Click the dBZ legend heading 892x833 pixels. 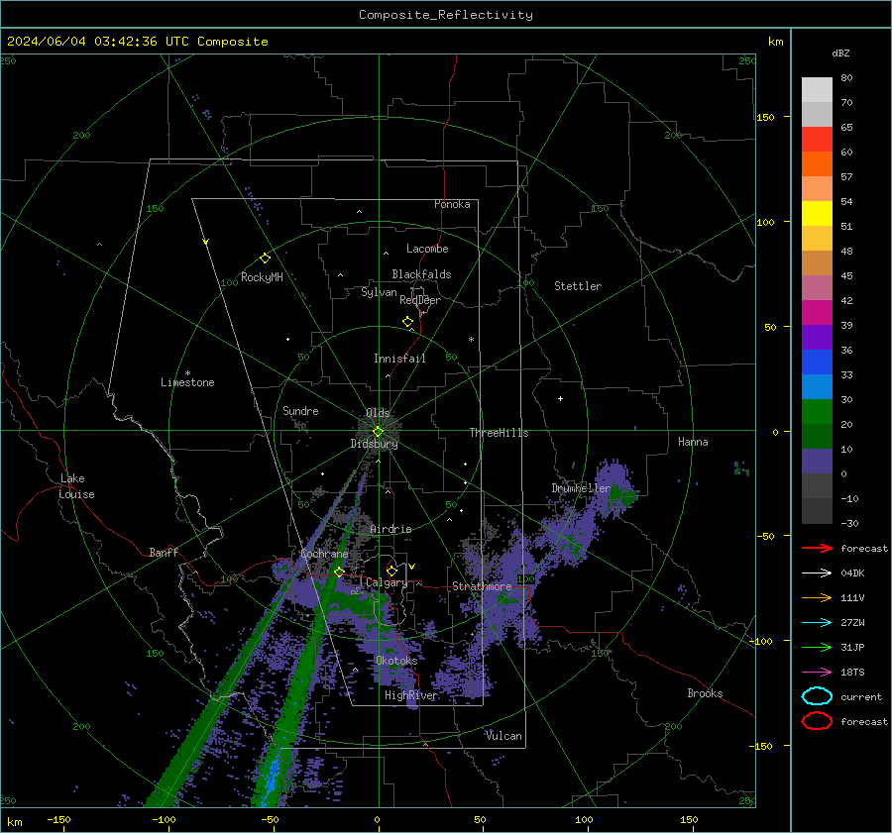click(x=840, y=53)
